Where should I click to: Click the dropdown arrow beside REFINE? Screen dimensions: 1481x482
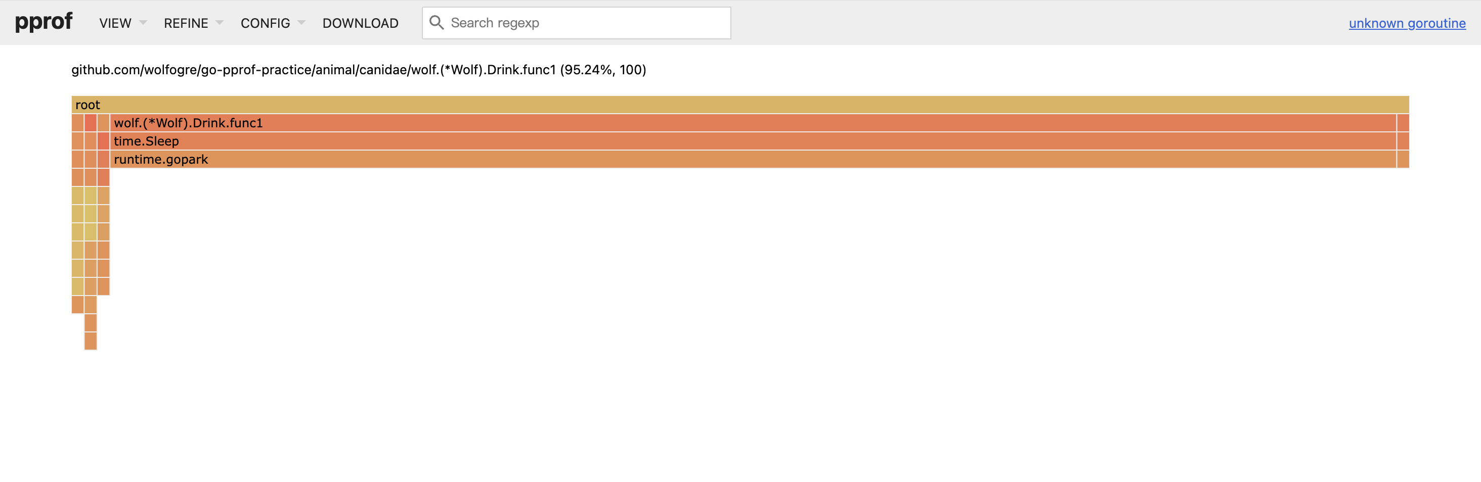coord(219,23)
